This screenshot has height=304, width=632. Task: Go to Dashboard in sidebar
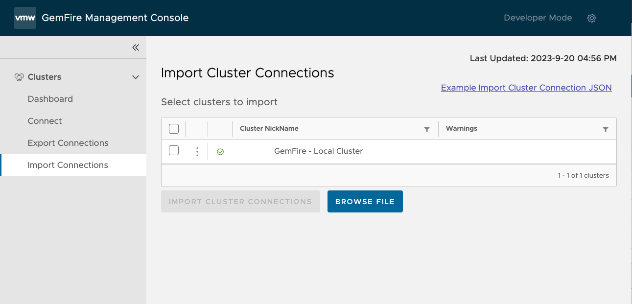pos(50,99)
